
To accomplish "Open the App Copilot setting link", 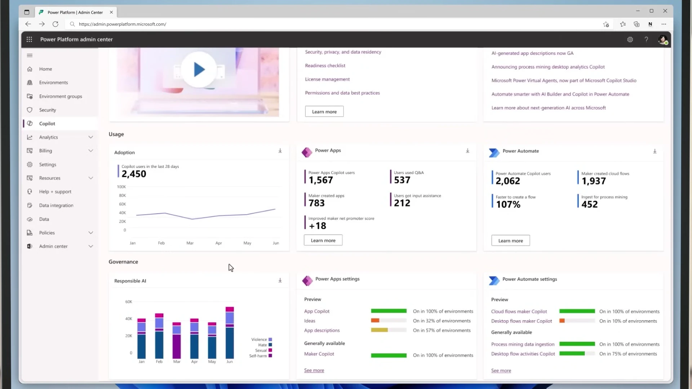I will coord(317,311).
